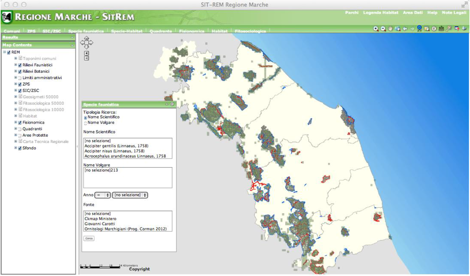This screenshot has height=276, width=470.
Task: Select the zoom in magnifier tool
Action: point(376,28)
